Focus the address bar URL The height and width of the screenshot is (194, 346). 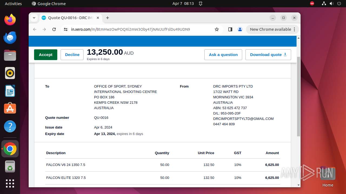point(131,29)
